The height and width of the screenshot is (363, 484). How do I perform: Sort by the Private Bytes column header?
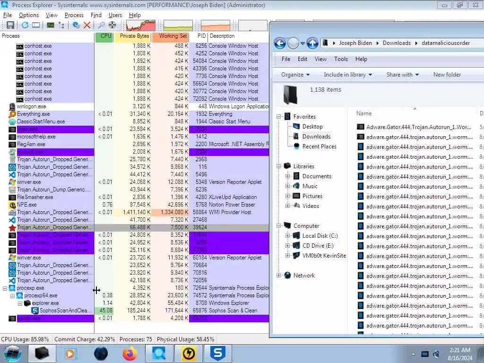pos(133,36)
